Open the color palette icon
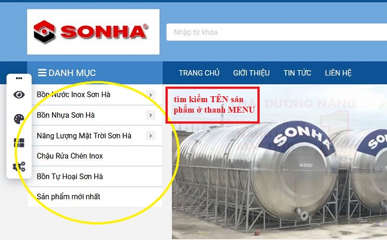 (19, 119)
